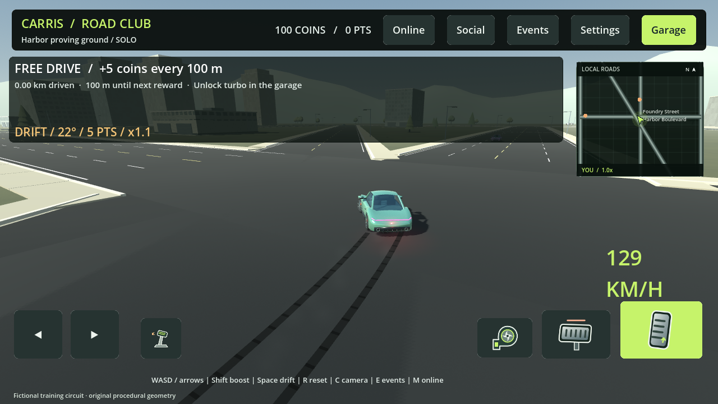This screenshot has height=404, width=718.
Task: Hit the brake pedal icon
Action: click(x=576, y=334)
